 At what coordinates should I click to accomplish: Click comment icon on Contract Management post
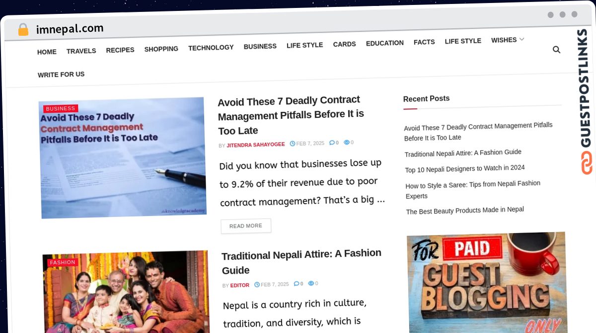[x=332, y=143]
